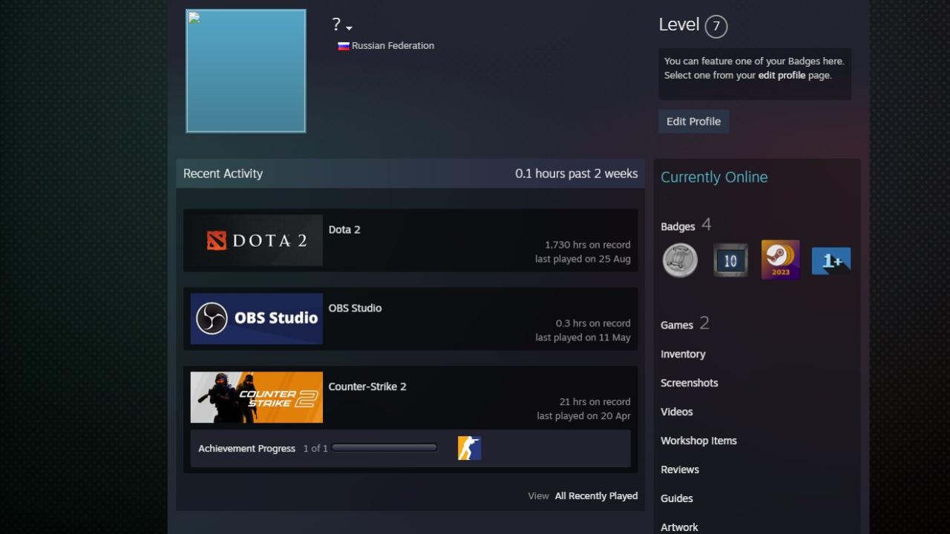
Task: Click the Achievement Progress bar
Action: pos(384,448)
